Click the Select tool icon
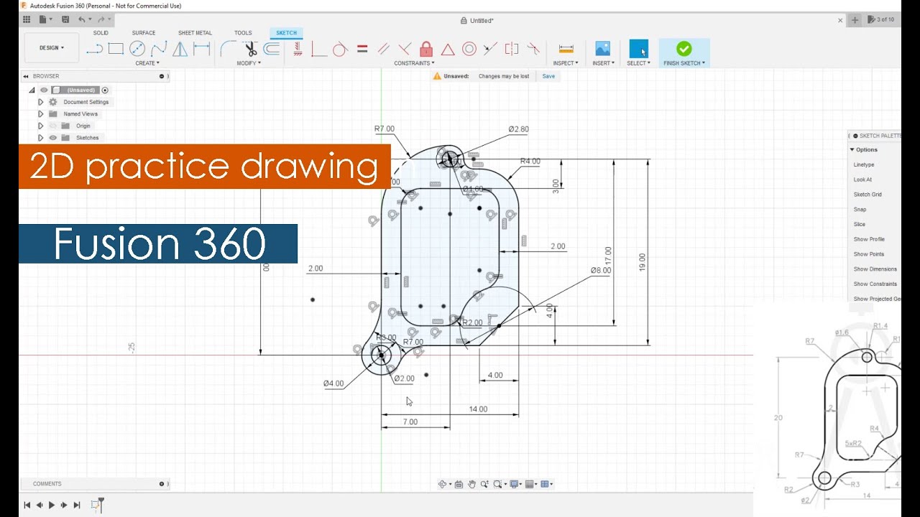The height and width of the screenshot is (517, 920). tap(638, 49)
